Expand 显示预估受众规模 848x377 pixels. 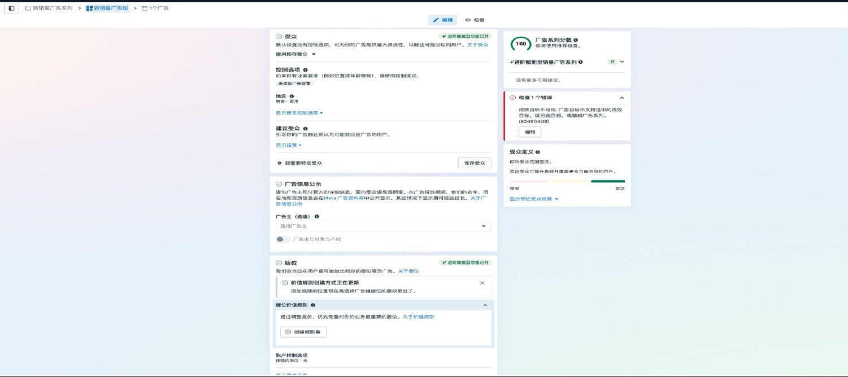534,199
